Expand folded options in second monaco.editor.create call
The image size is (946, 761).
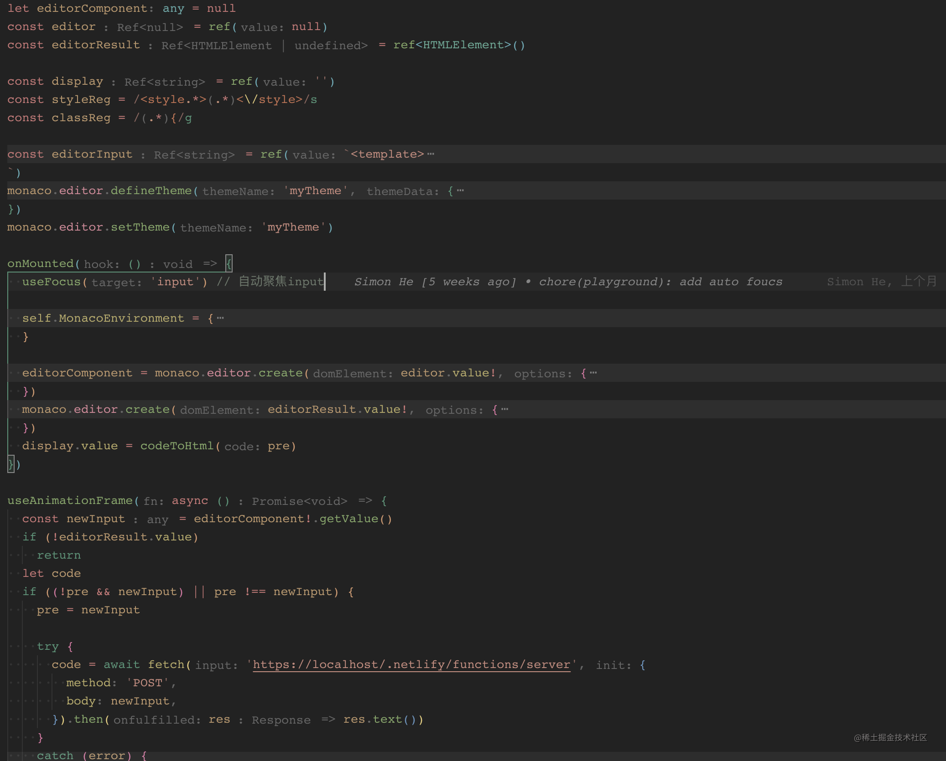pyautogui.click(x=504, y=409)
